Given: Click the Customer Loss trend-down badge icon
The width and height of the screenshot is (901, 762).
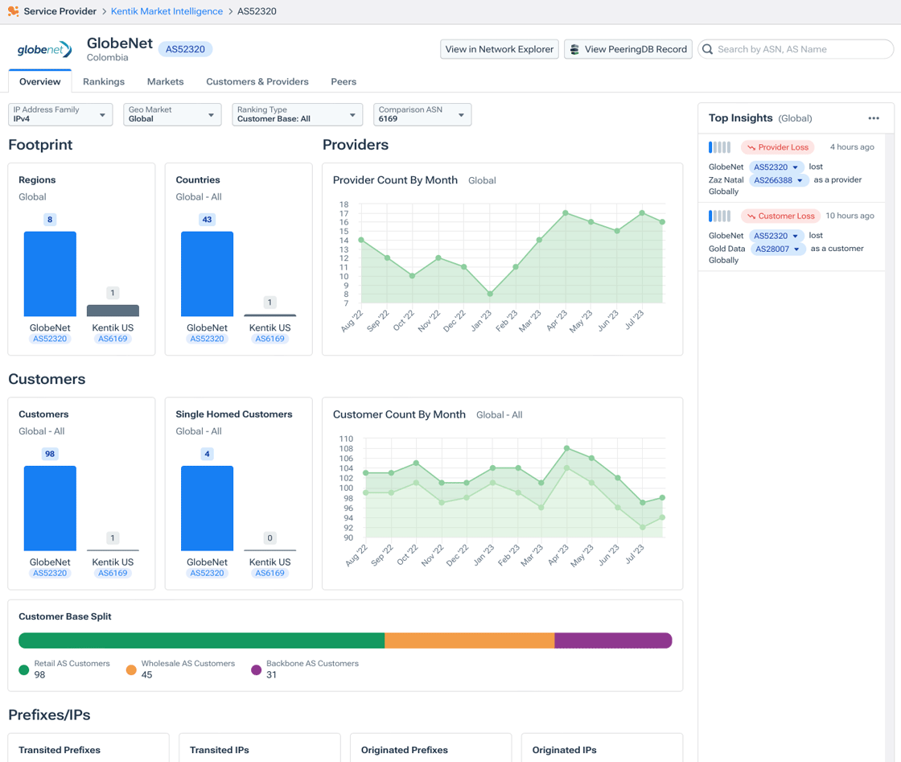Looking at the screenshot, I should [x=751, y=216].
